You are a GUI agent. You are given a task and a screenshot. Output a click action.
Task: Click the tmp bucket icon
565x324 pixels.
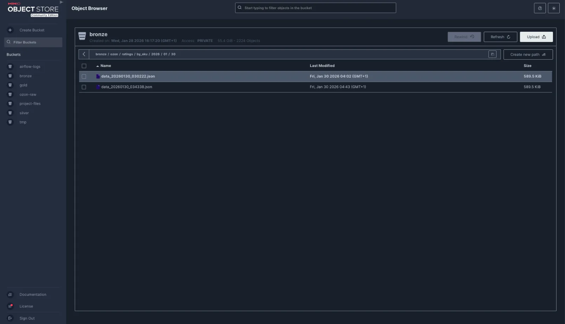pos(10,122)
